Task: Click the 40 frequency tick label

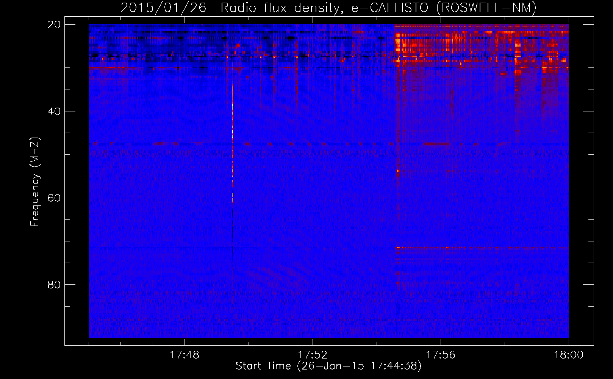Action: point(54,111)
